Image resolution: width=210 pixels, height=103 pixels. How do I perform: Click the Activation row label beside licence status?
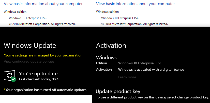click(x=104, y=69)
